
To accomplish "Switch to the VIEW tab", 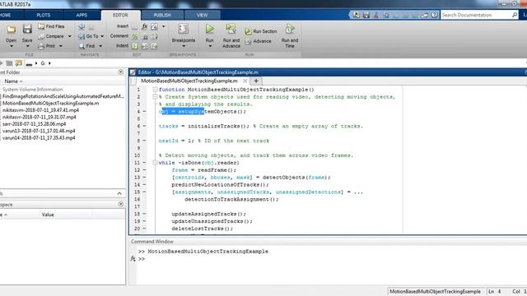I will [202, 15].
